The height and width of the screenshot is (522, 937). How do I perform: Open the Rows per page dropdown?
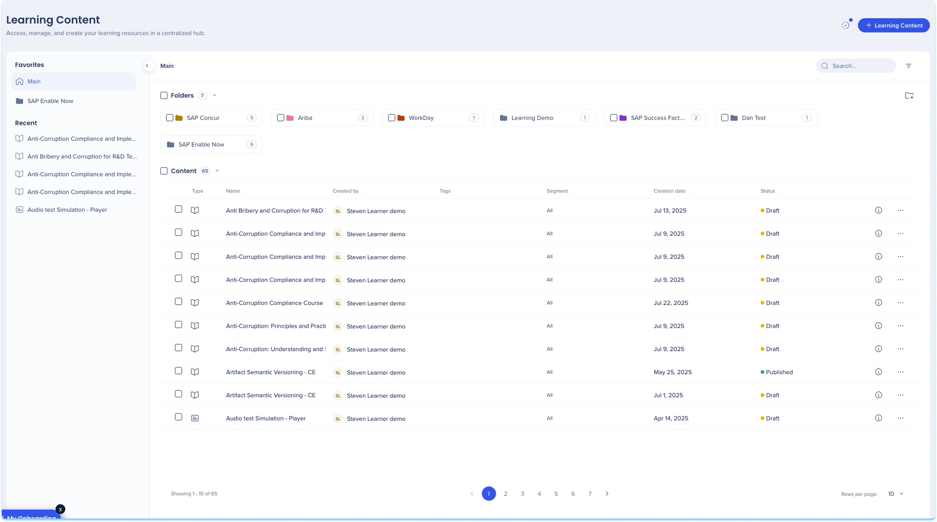point(895,494)
